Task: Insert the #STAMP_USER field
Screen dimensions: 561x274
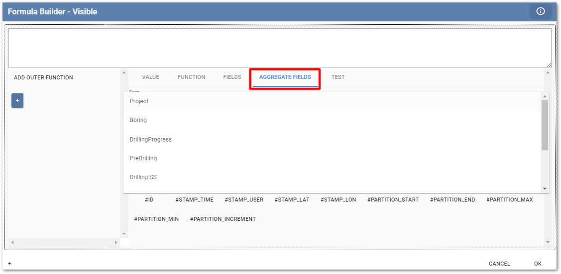Action: click(x=244, y=200)
